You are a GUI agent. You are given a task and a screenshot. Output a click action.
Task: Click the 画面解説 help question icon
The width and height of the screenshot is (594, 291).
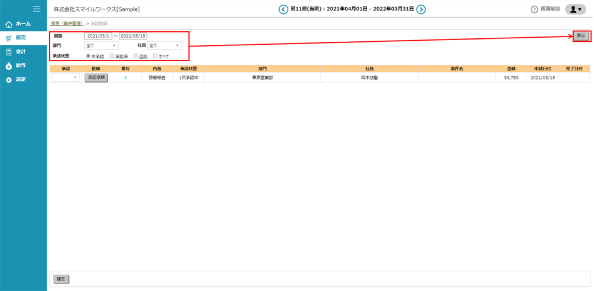click(534, 9)
